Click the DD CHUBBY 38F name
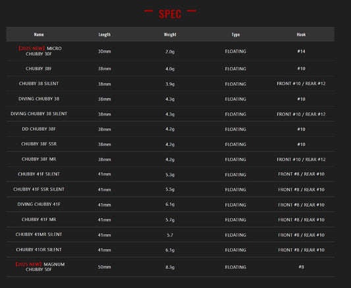Viewport: 351px width, 288px height. click(x=39, y=129)
